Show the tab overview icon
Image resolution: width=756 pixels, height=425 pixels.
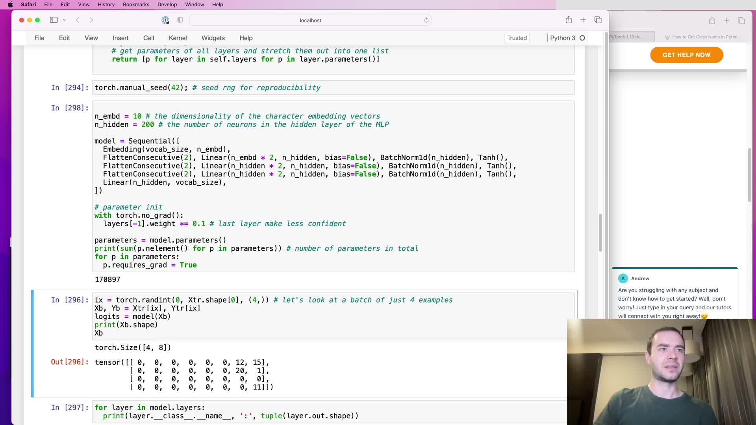[598, 20]
